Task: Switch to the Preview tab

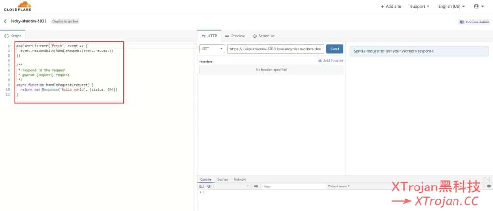Action: [x=235, y=36]
